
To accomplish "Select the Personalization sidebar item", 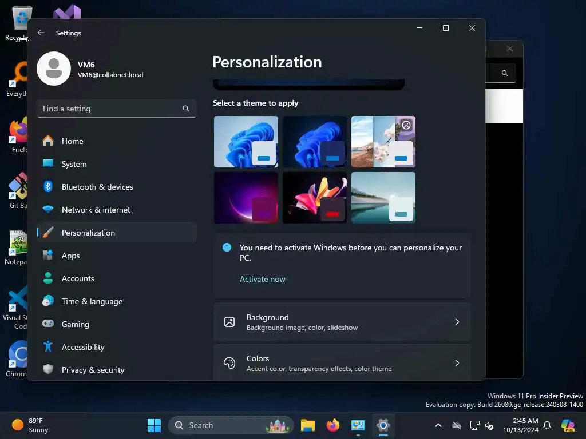I will click(x=117, y=233).
